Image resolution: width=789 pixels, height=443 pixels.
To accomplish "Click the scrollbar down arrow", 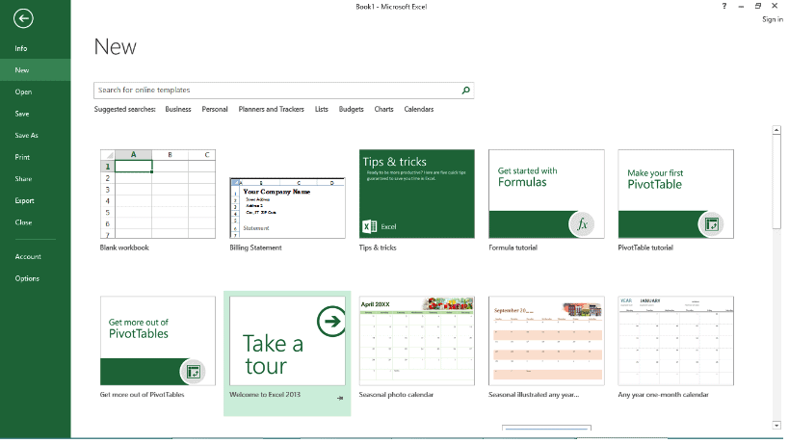I will click(x=776, y=426).
